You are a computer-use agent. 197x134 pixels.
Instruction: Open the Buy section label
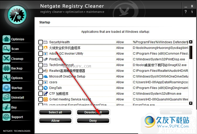point(14,107)
